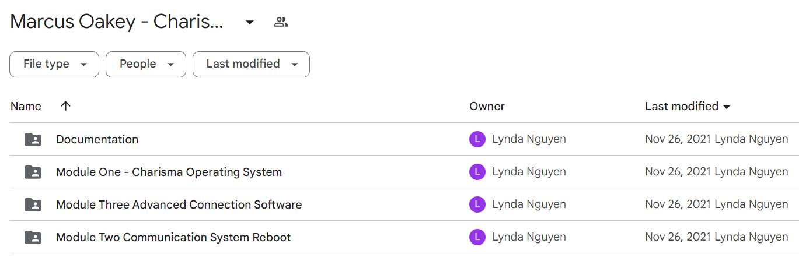799x268 pixels.
Task: Open the folder title dropdown arrow
Action: pyautogui.click(x=250, y=22)
